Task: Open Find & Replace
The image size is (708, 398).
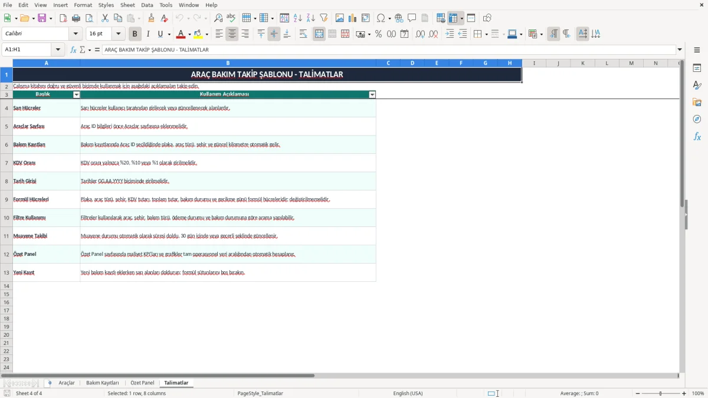Action: coord(218,18)
